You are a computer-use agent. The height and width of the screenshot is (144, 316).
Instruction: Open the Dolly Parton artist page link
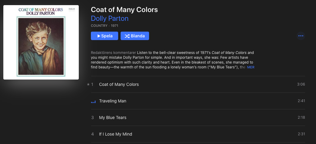(x=110, y=18)
